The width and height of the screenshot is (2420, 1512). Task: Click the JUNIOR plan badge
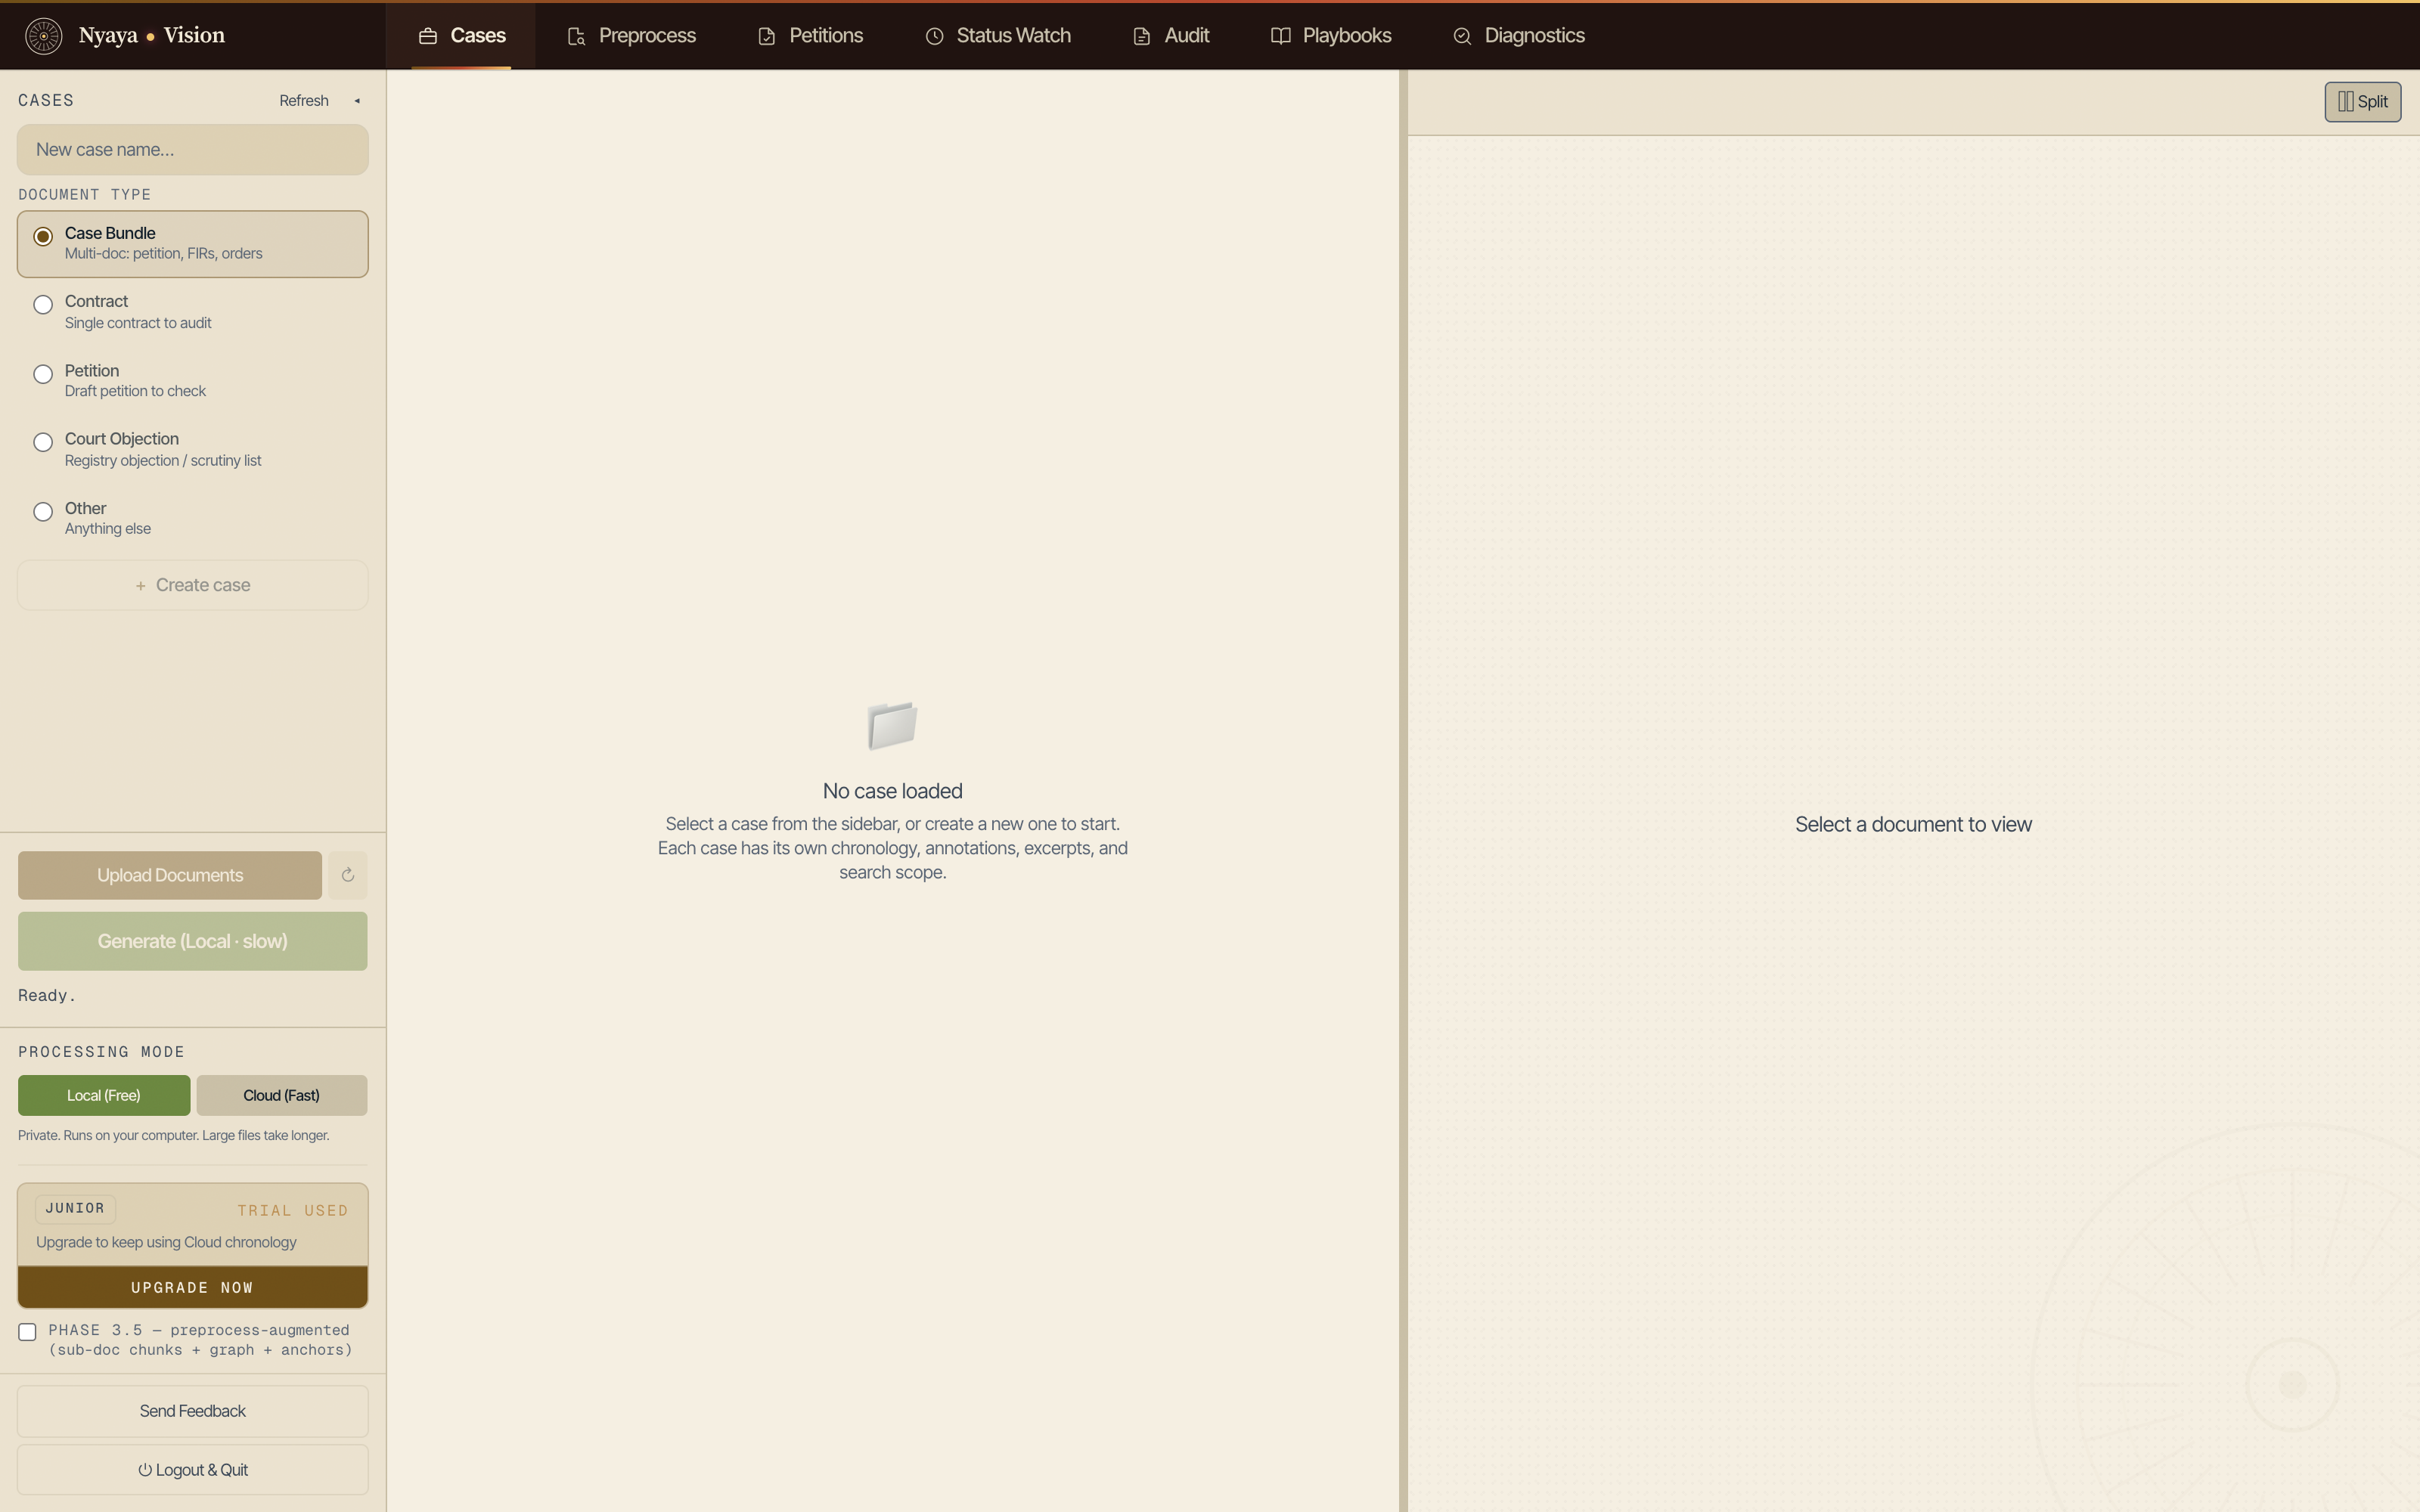click(x=75, y=1208)
